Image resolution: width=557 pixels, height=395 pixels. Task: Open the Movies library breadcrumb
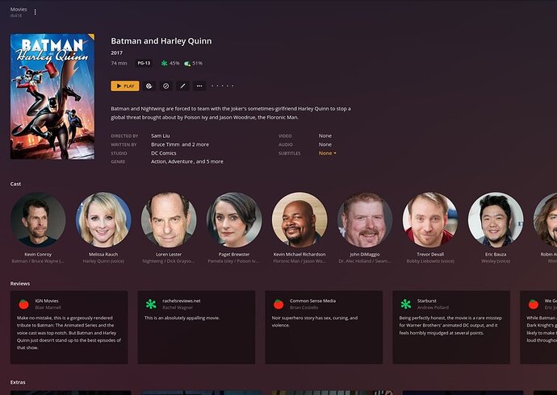pos(19,10)
